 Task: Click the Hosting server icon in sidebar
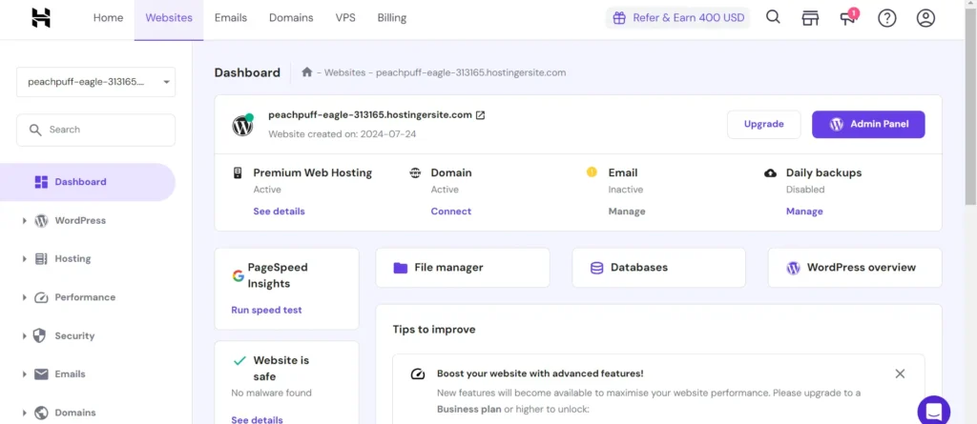pyautogui.click(x=41, y=259)
